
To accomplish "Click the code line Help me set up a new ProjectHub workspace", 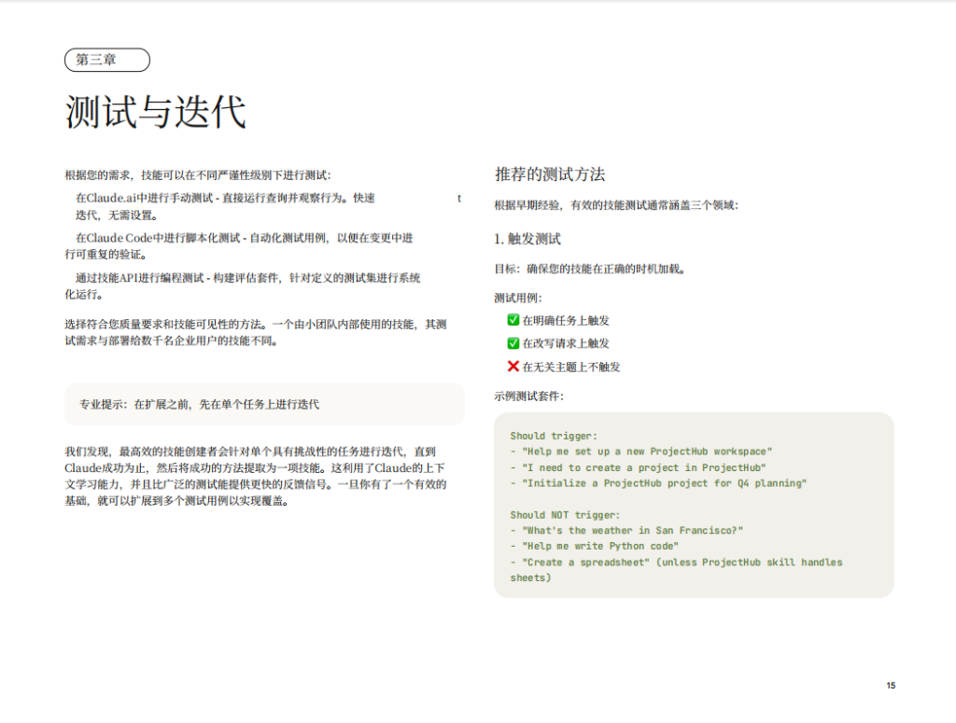I will point(641,452).
